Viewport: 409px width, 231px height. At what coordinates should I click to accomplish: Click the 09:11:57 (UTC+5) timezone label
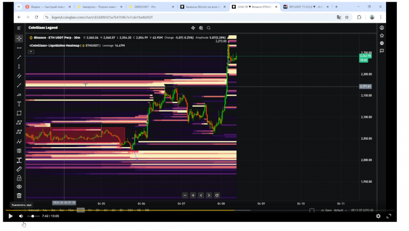pos(362,210)
